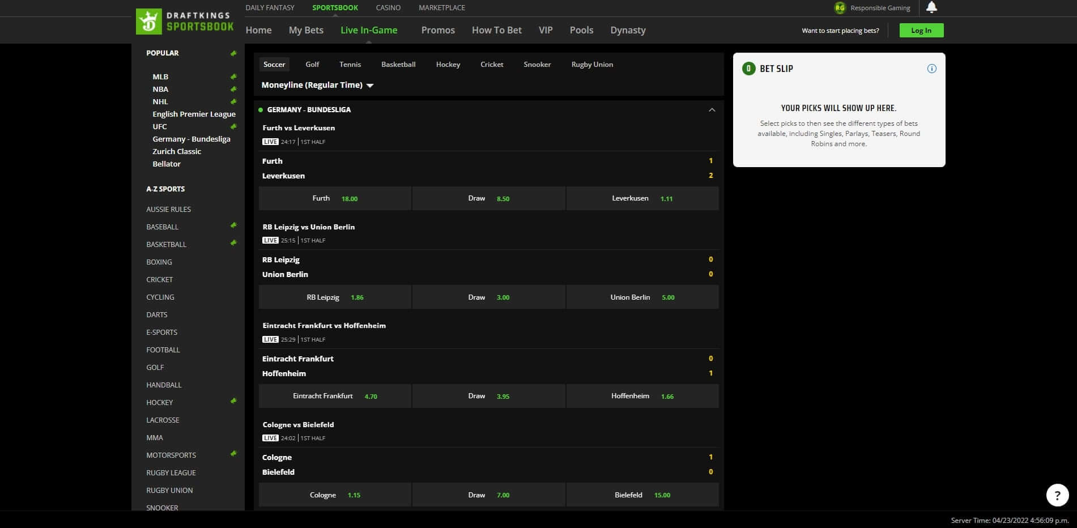
Task: Open the notification bell
Action: (x=931, y=7)
